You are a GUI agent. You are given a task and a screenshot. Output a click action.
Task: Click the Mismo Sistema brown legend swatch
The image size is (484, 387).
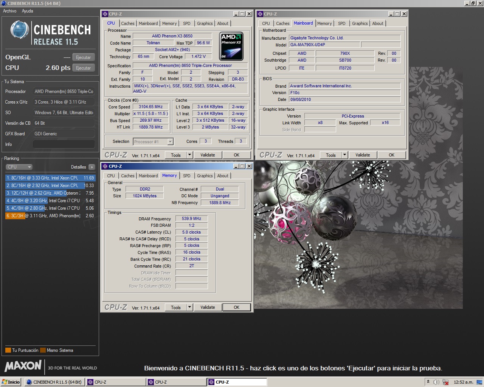[43, 350]
